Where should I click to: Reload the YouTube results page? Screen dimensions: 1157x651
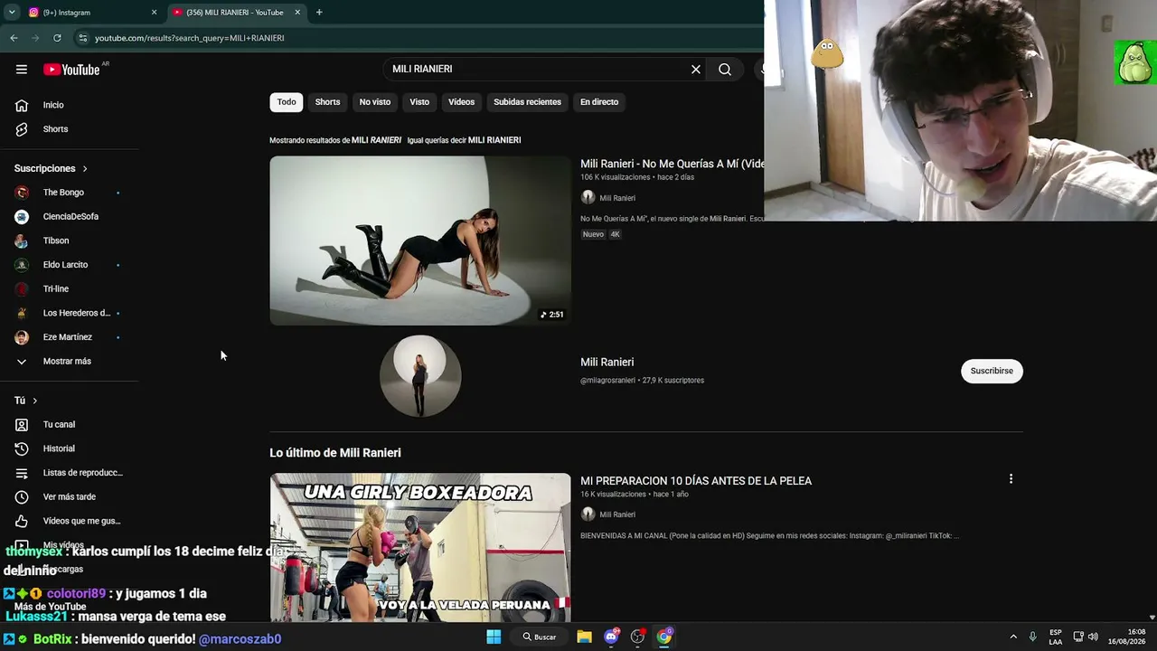point(57,38)
